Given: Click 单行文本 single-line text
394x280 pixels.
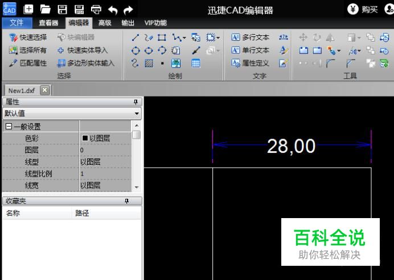Looking at the screenshot, I should click(x=250, y=50).
